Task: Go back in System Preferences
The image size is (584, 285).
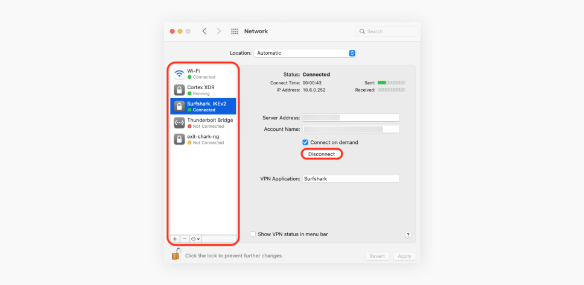Action: pos(204,31)
